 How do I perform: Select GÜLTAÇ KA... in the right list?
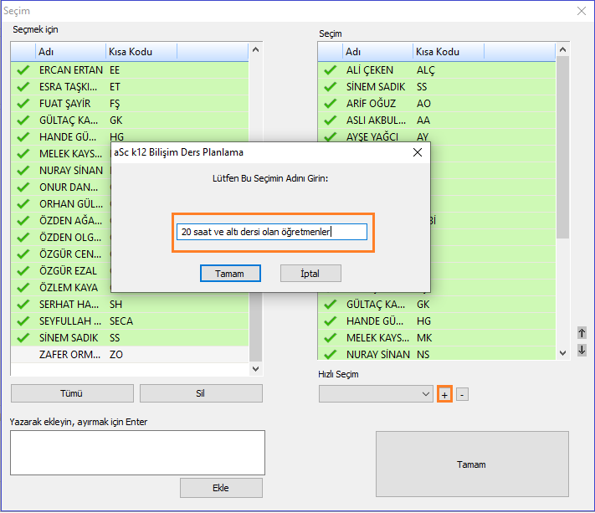click(x=437, y=305)
